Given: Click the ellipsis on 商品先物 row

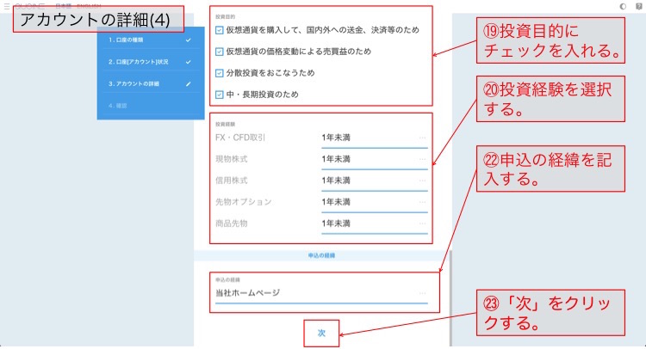Looking at the screenshot, I should coord(422,223).
